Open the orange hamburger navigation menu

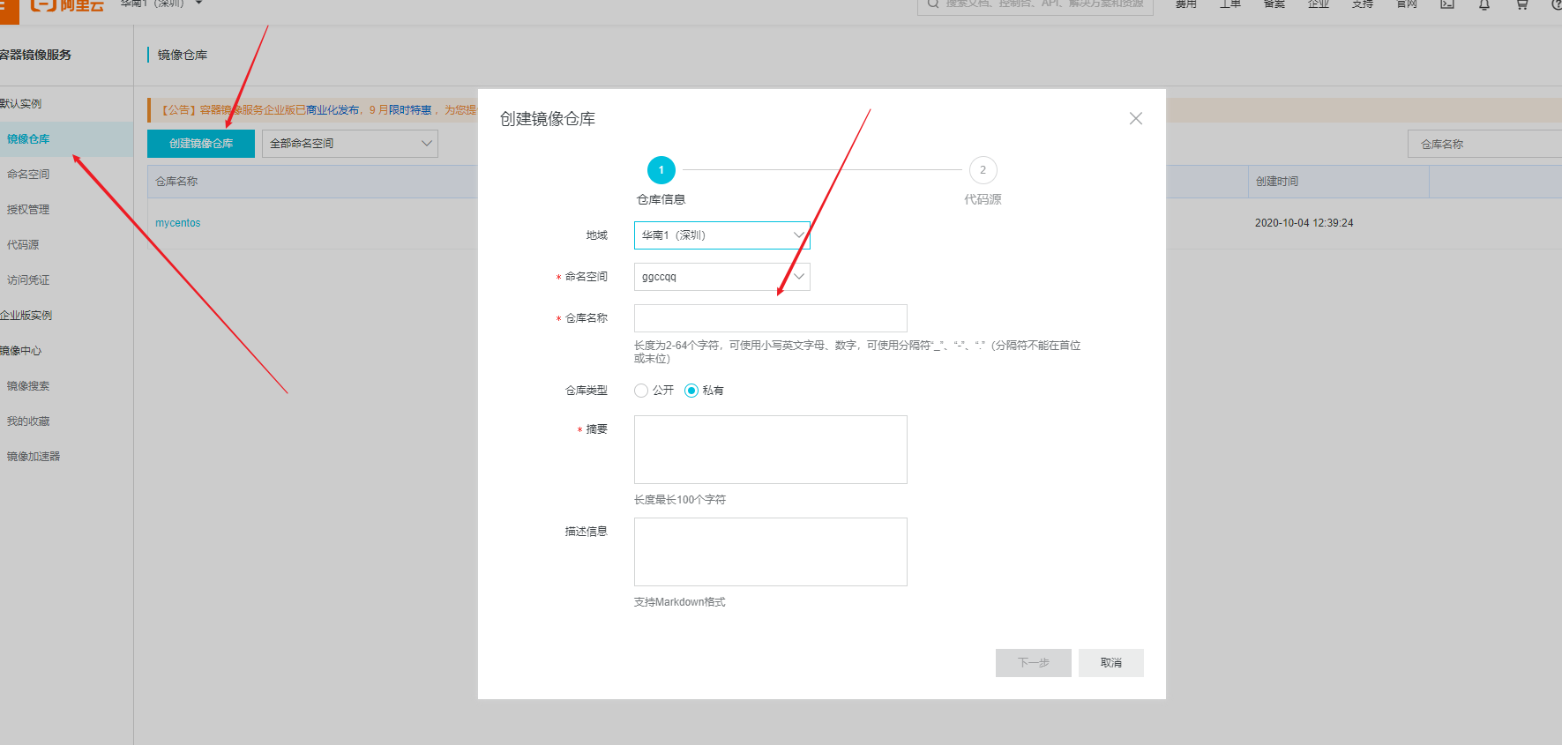[7, 7]
